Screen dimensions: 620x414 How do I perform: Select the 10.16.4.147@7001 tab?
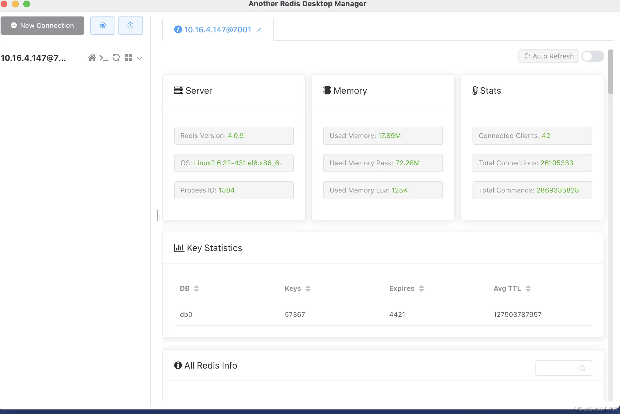point(217,30)
